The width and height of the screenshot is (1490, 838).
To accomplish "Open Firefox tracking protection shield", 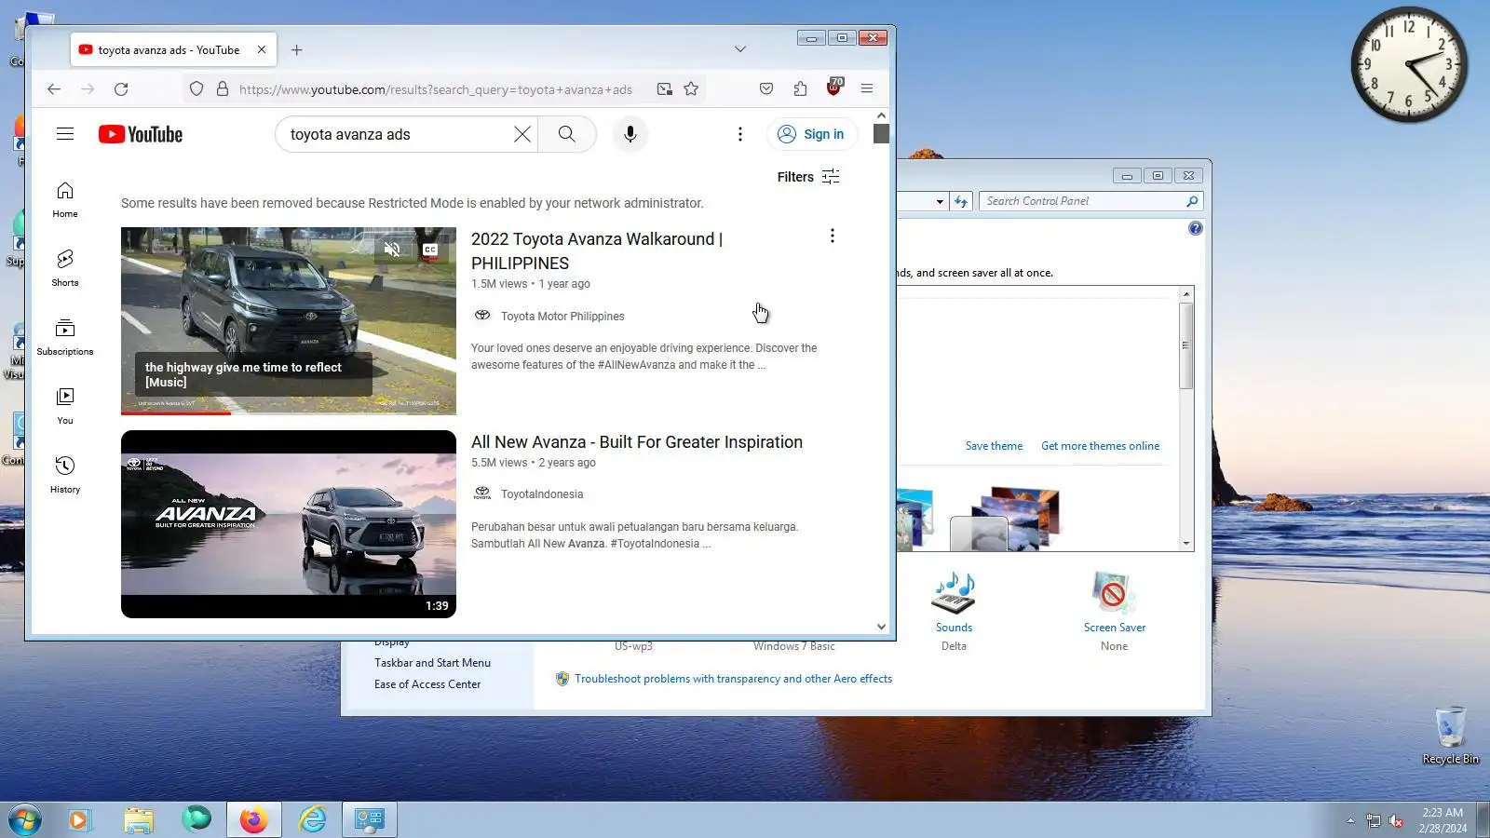I will 196,89.
